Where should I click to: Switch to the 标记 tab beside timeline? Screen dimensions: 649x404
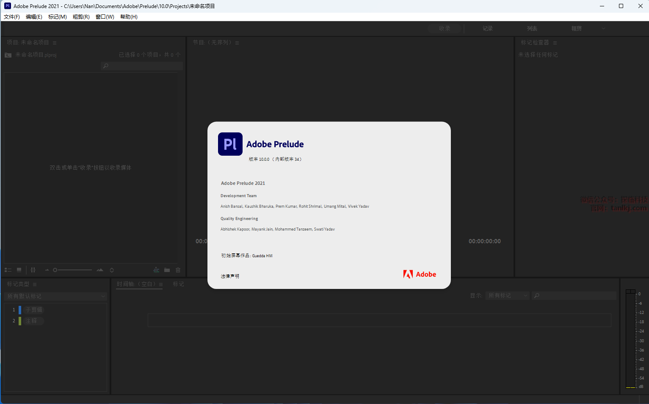[178, 284]
